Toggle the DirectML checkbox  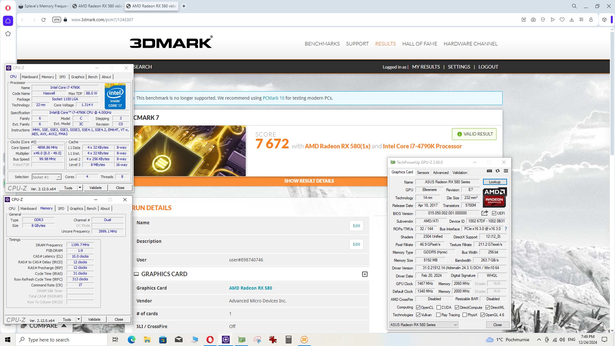click(x=488, y=308)
